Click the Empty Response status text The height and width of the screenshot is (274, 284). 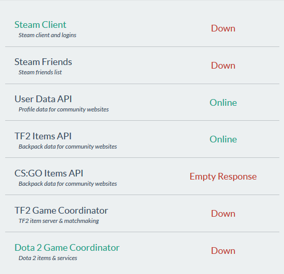[x=223, y=176]
